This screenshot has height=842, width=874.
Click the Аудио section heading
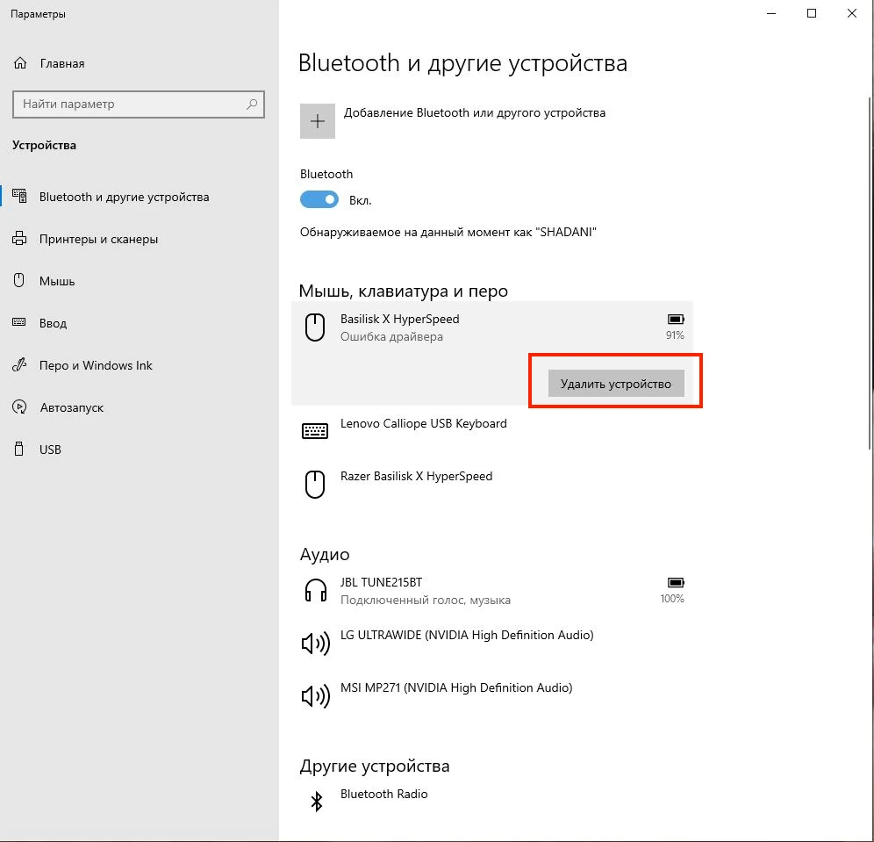325,554
